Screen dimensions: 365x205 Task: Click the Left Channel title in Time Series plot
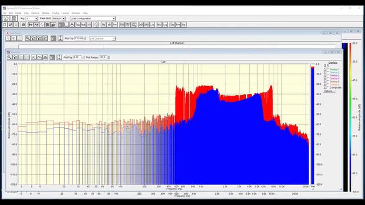(x=177, y=43)
